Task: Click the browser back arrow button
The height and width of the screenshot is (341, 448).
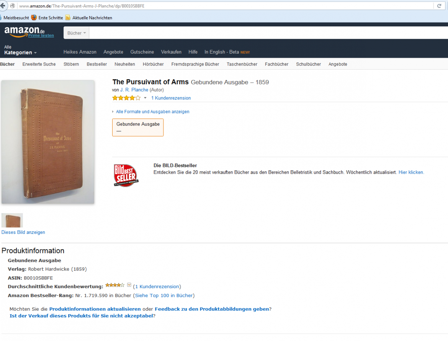Action: [x=3, y=6]
